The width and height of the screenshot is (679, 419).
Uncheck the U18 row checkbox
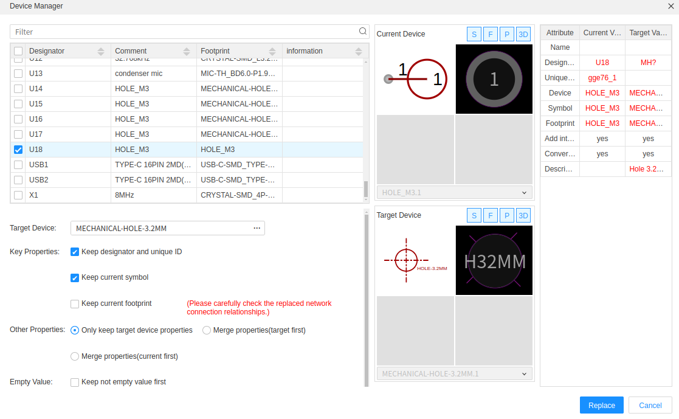(18, 150)
